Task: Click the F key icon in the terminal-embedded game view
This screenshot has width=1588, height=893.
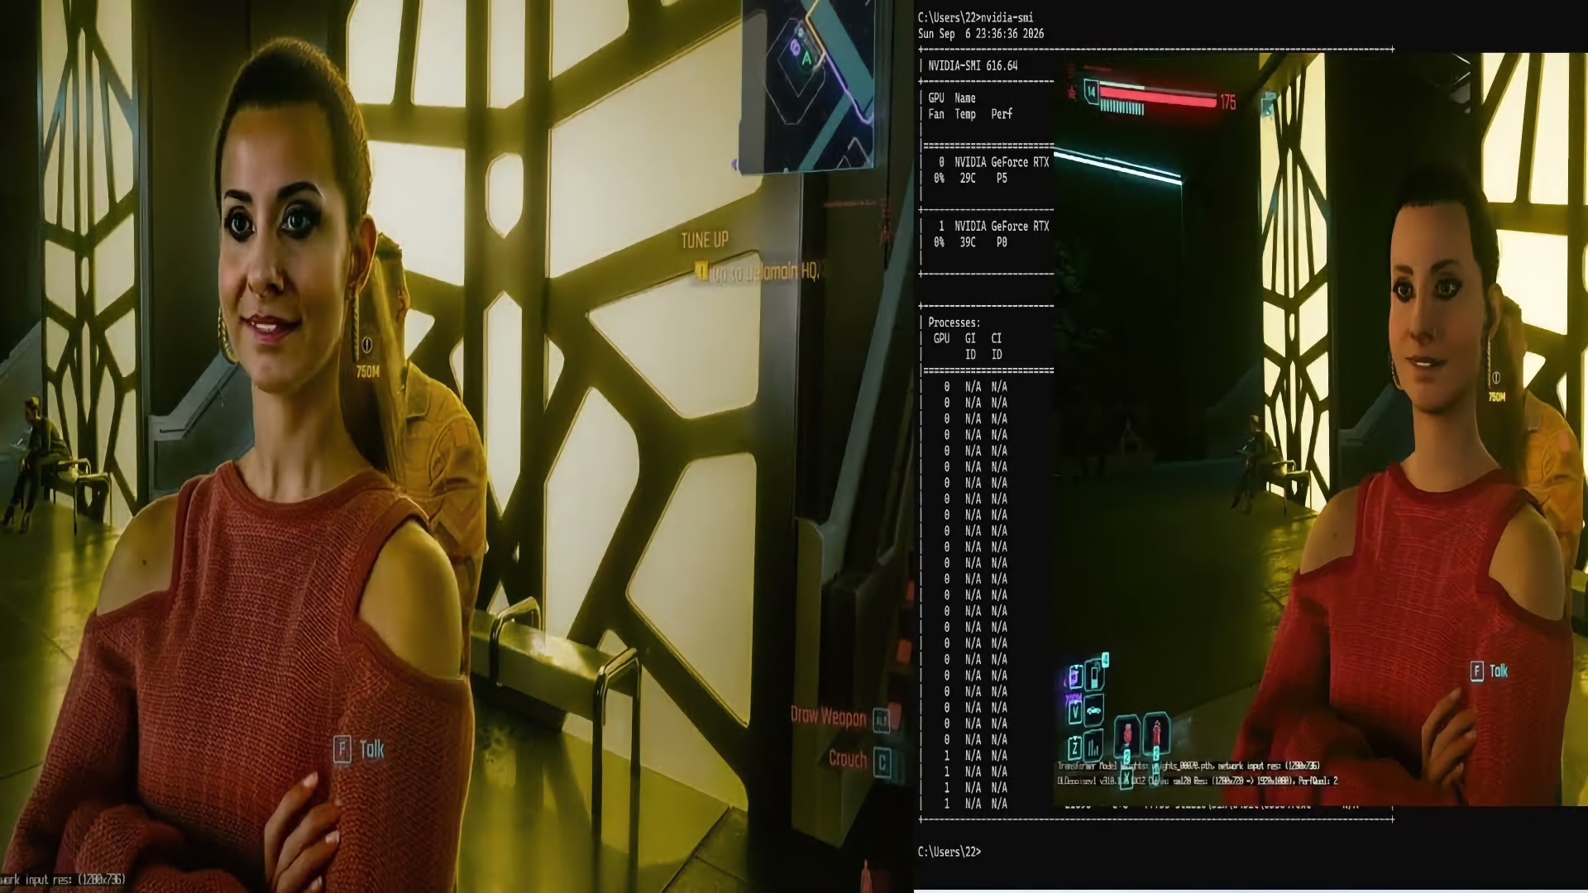Action: [1477, 671]
